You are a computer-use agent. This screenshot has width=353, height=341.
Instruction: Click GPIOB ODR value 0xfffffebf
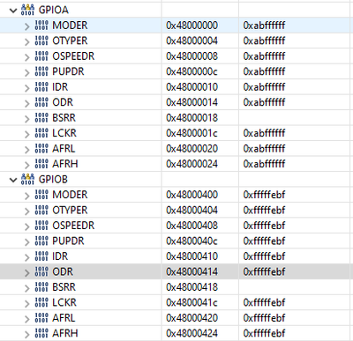click(264, 271)
